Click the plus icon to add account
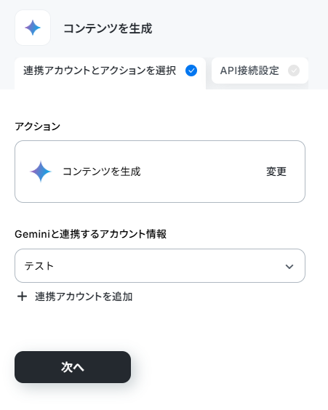The image size is (328, 410). click(22, 297)
